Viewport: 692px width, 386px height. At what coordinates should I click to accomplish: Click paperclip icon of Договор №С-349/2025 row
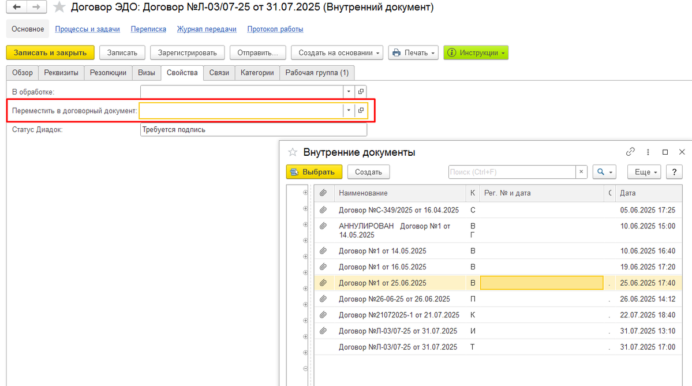pyautogui.click(x=324, y=210)
